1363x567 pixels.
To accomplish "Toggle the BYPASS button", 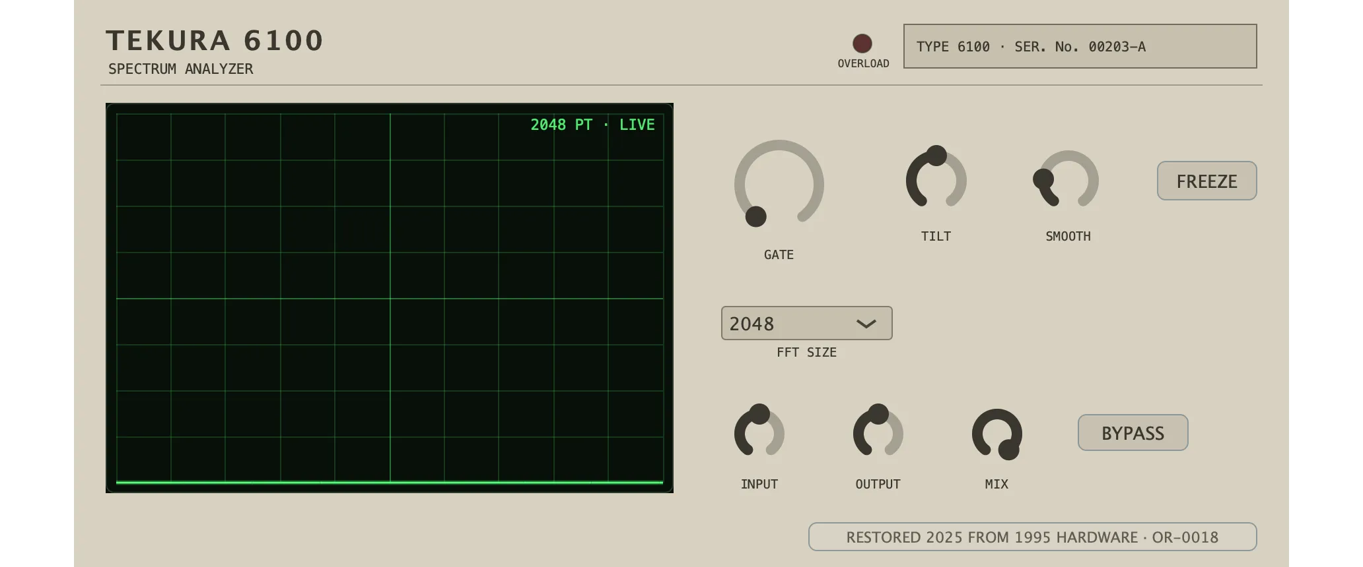I will (1133, 433).
